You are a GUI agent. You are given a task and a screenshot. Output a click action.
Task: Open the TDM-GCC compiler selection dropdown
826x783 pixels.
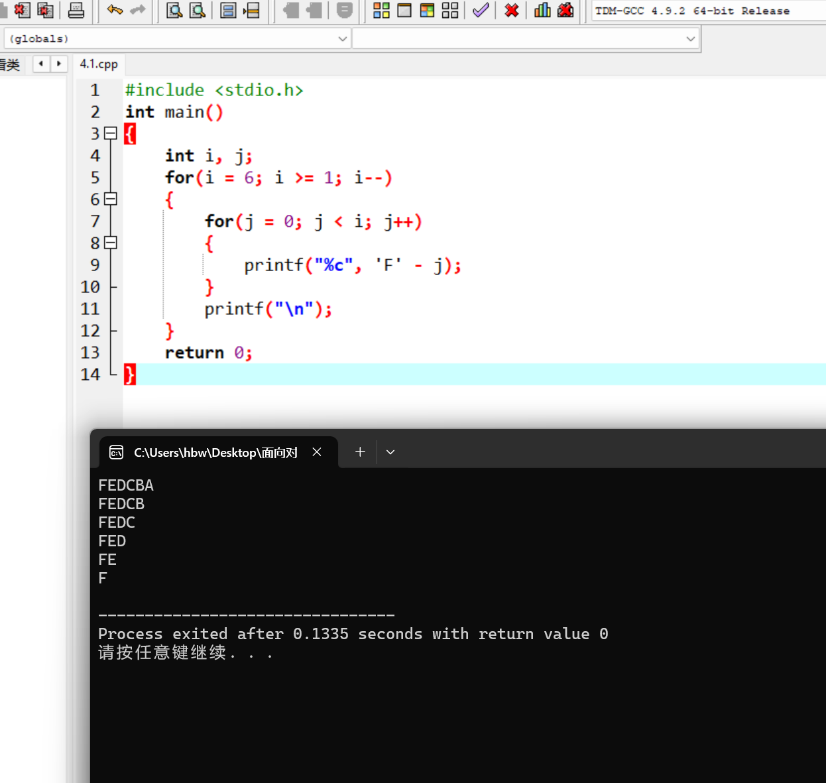pos(708,11)
